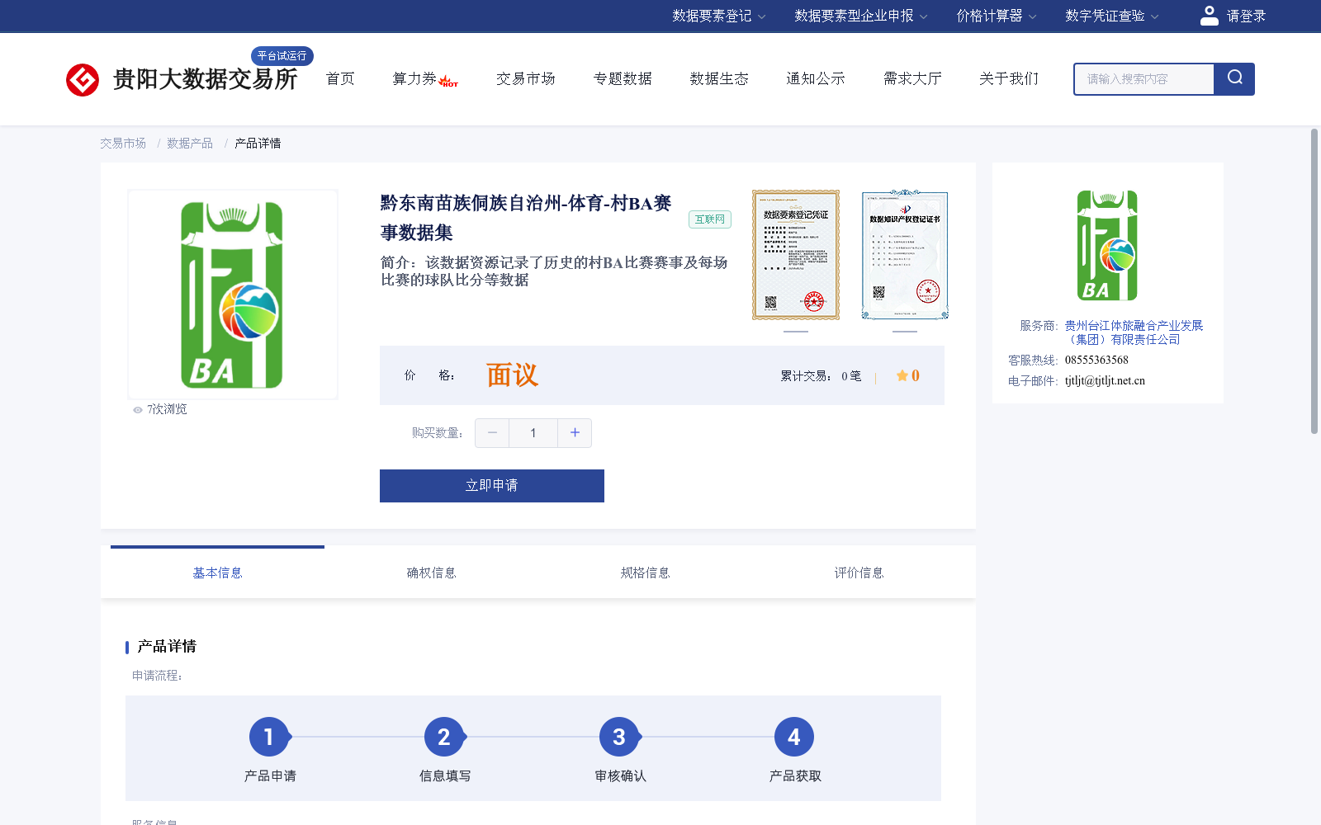Click the 平台试运行 badge
1321x825 pixels.
282,55
